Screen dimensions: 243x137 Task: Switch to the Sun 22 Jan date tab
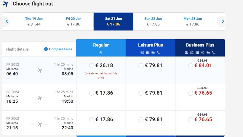[x=153, y=21]
